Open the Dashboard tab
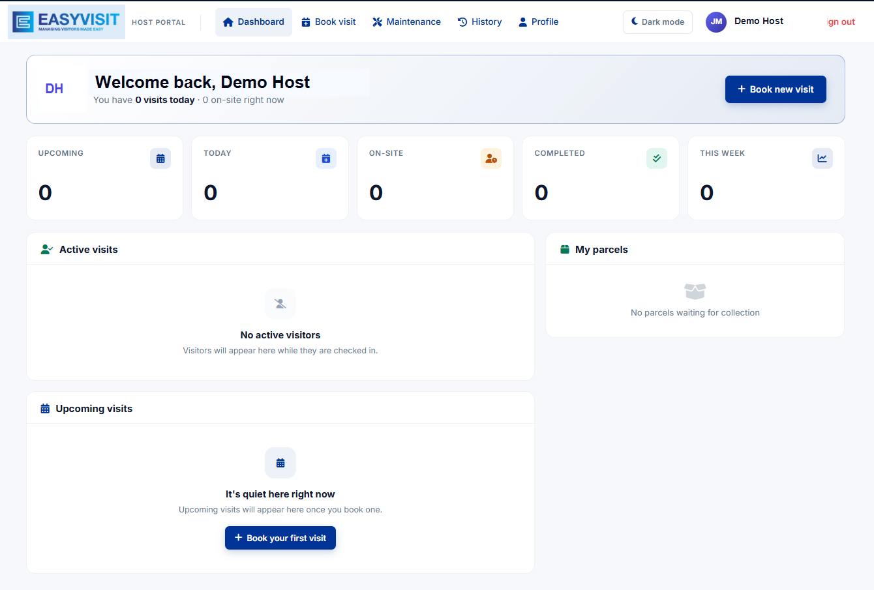Image resolution: width=874 pixels, height=590 pixels. (254, 22)
